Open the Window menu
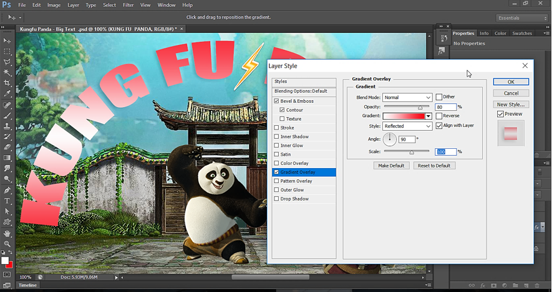This screenshot has width=552, height=292. tap(166, 5)
